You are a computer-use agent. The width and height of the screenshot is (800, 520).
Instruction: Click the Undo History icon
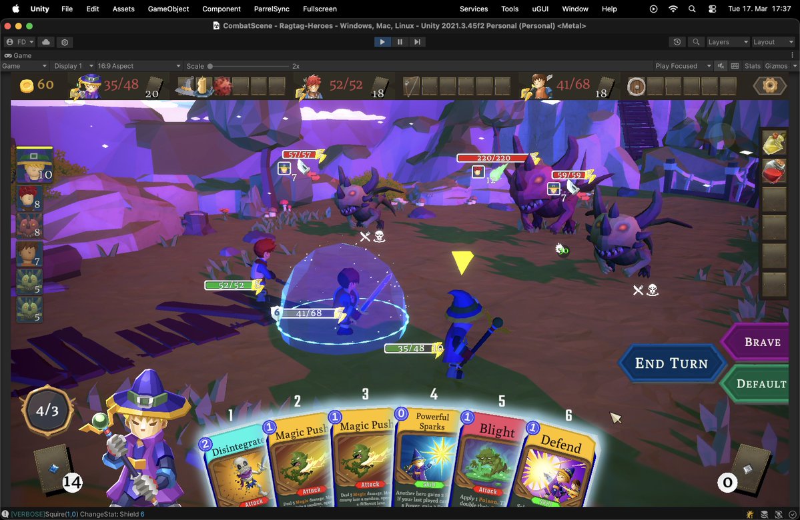click(677, 42)
